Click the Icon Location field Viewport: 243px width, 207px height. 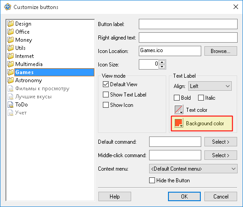(x=170, y=51)
